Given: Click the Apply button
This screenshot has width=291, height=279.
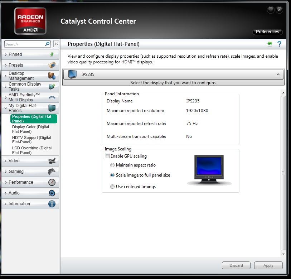Looking at the screenshot, I should pyautogui.click(x=268, y=265).
